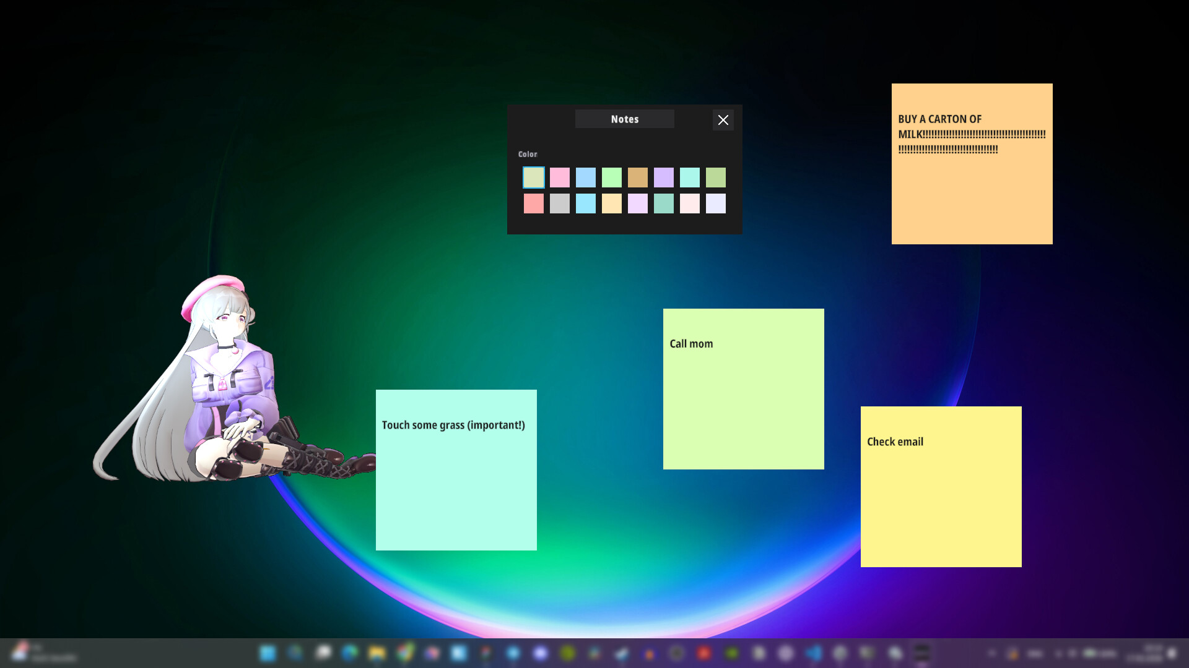1189x668 pixels.
Task: Choose the blue sticky note color
Action: (586, 178)
